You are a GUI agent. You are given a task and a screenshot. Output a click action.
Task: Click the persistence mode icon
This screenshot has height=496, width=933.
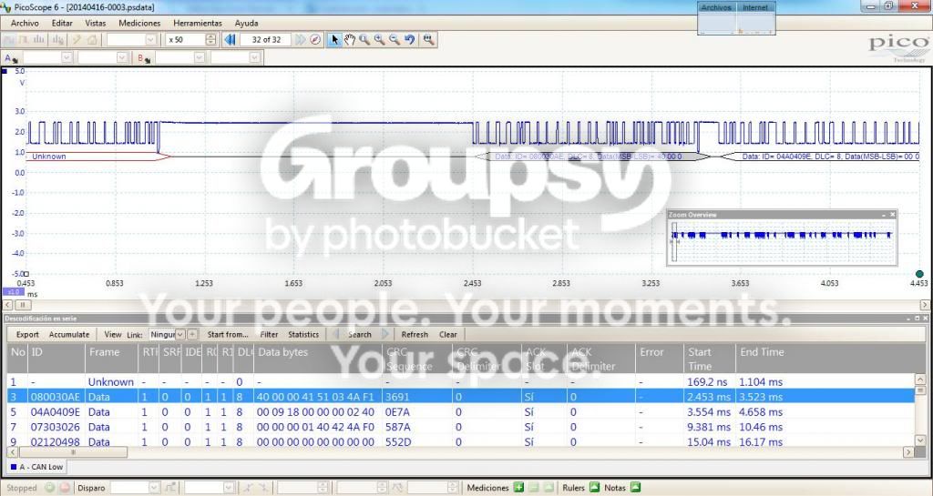(25, 40)
